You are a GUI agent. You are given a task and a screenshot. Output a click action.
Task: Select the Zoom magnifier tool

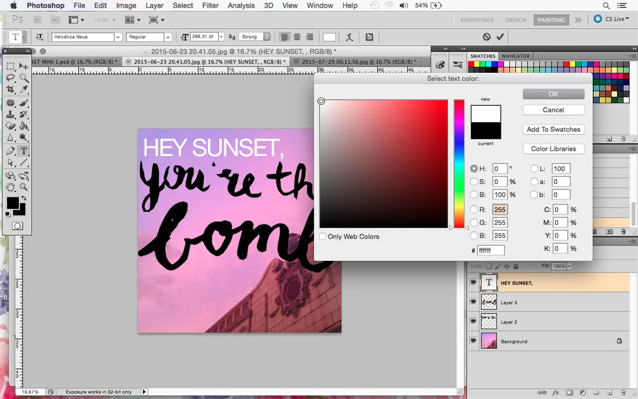click(23, 187)
